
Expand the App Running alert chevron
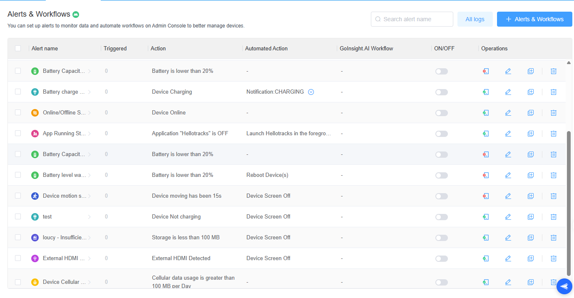click(x=89, y=134)
